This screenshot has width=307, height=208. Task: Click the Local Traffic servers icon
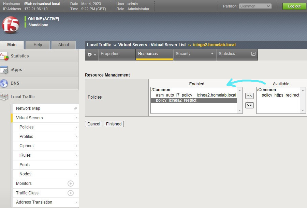click(x=4, y=97)
